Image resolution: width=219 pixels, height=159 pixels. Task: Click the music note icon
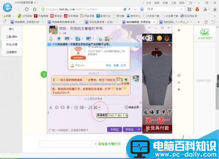coord(90,107)
